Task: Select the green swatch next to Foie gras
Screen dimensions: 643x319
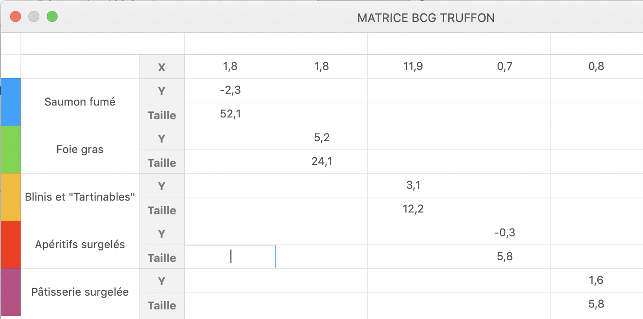Action: coord(11,149)
